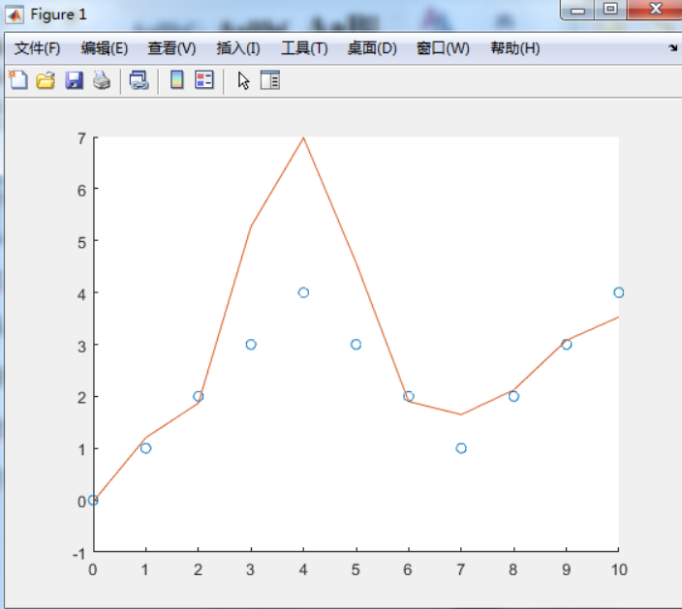Click the Print Figure printer icon
Viewport: 682px width, 609px height.
[102, 81]
